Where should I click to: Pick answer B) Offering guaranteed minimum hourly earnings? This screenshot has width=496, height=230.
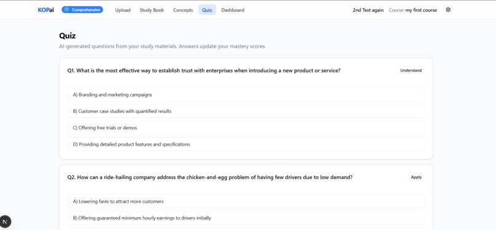[x=246, y=218]
